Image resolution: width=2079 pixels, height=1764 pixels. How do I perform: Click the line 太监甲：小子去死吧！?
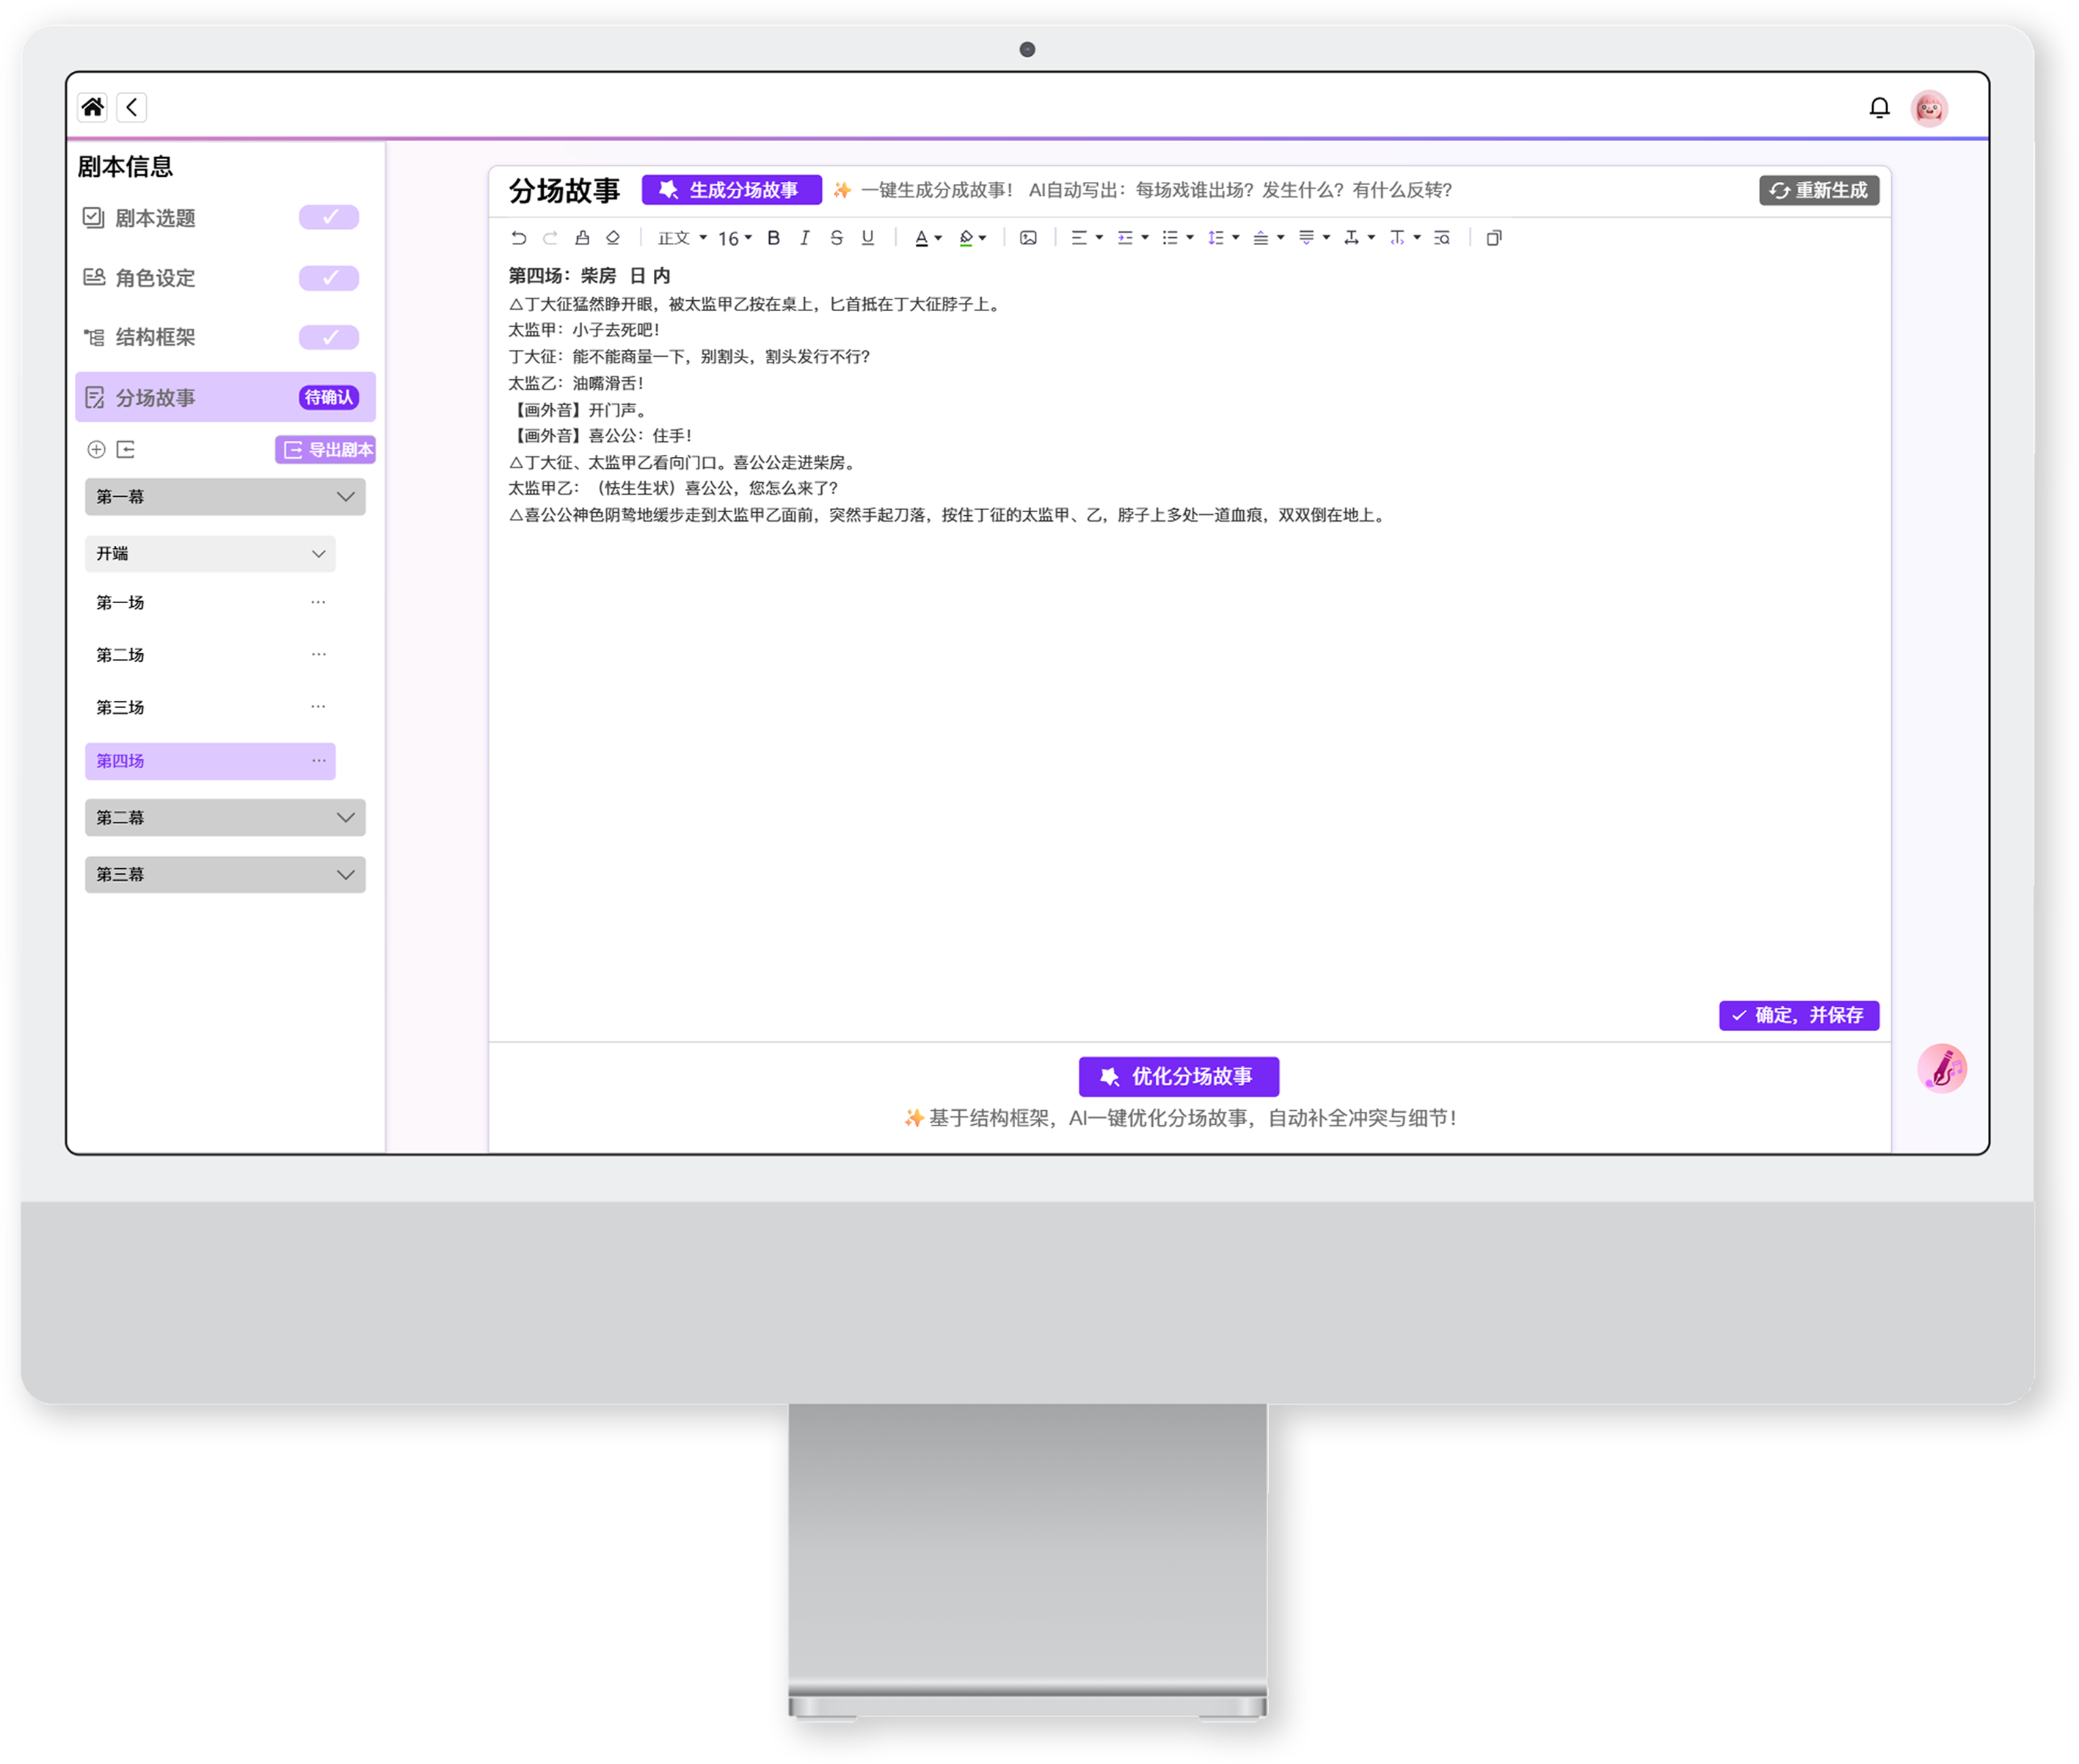tap(584, 330)
